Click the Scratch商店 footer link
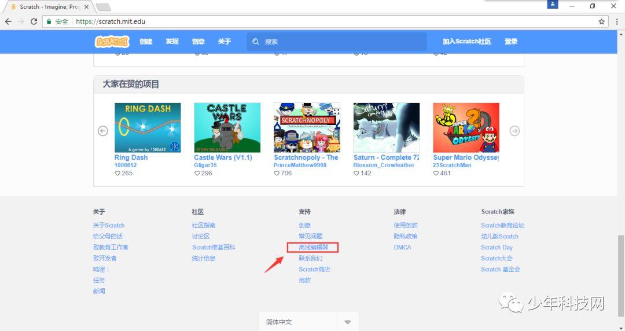The width and height of the screenshot is (625, 331). 314,269
